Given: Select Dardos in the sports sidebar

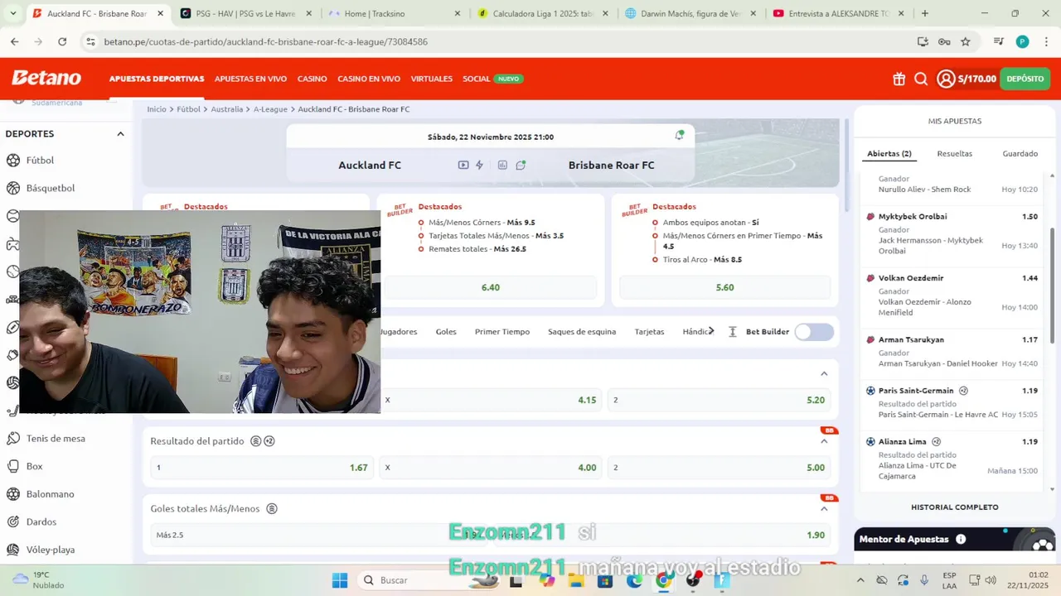Looking at the screenshot, I should (x=41, y=521).
